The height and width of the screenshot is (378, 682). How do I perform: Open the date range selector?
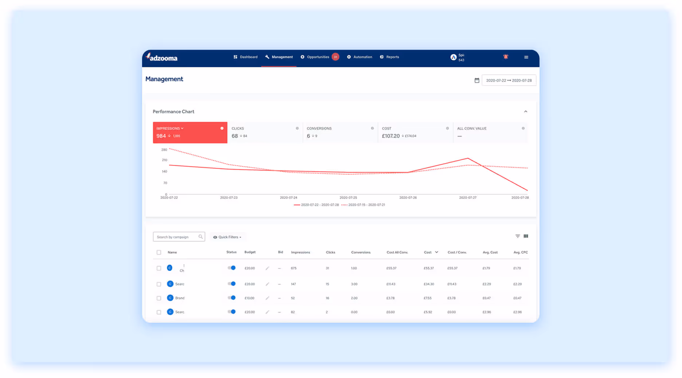coord(509,80)
